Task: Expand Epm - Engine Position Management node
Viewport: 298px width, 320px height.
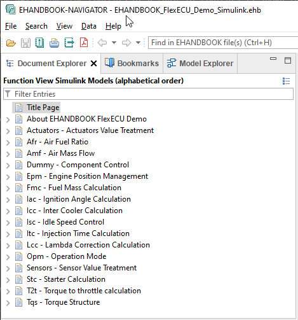Action: click(8, 177)
